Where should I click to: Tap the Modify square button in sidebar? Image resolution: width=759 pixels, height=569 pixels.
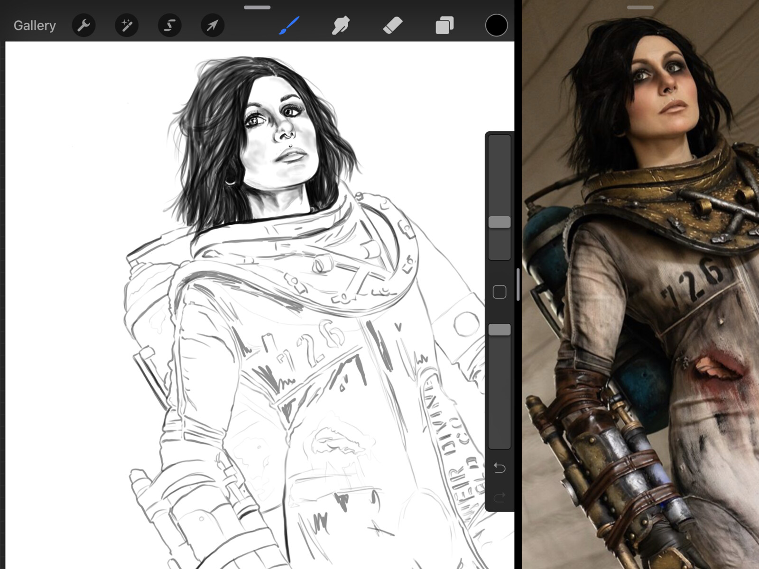point(500,292)
